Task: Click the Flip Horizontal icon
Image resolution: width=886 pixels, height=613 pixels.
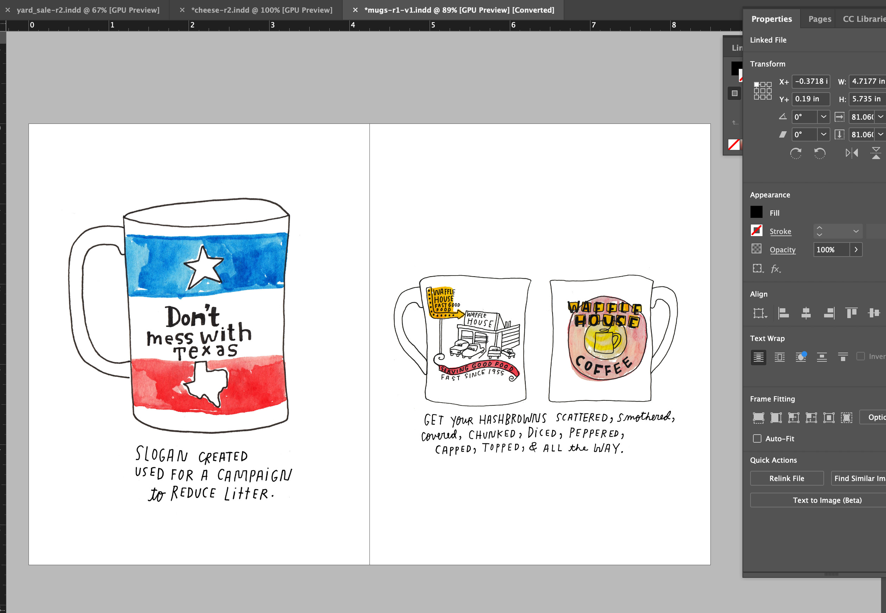Action: click(852, 153)
